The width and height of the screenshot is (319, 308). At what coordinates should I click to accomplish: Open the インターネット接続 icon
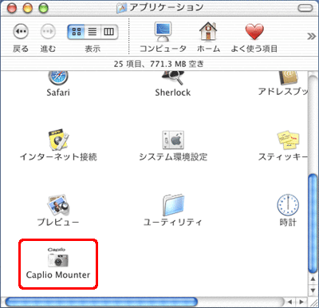[x=58, y=140]
